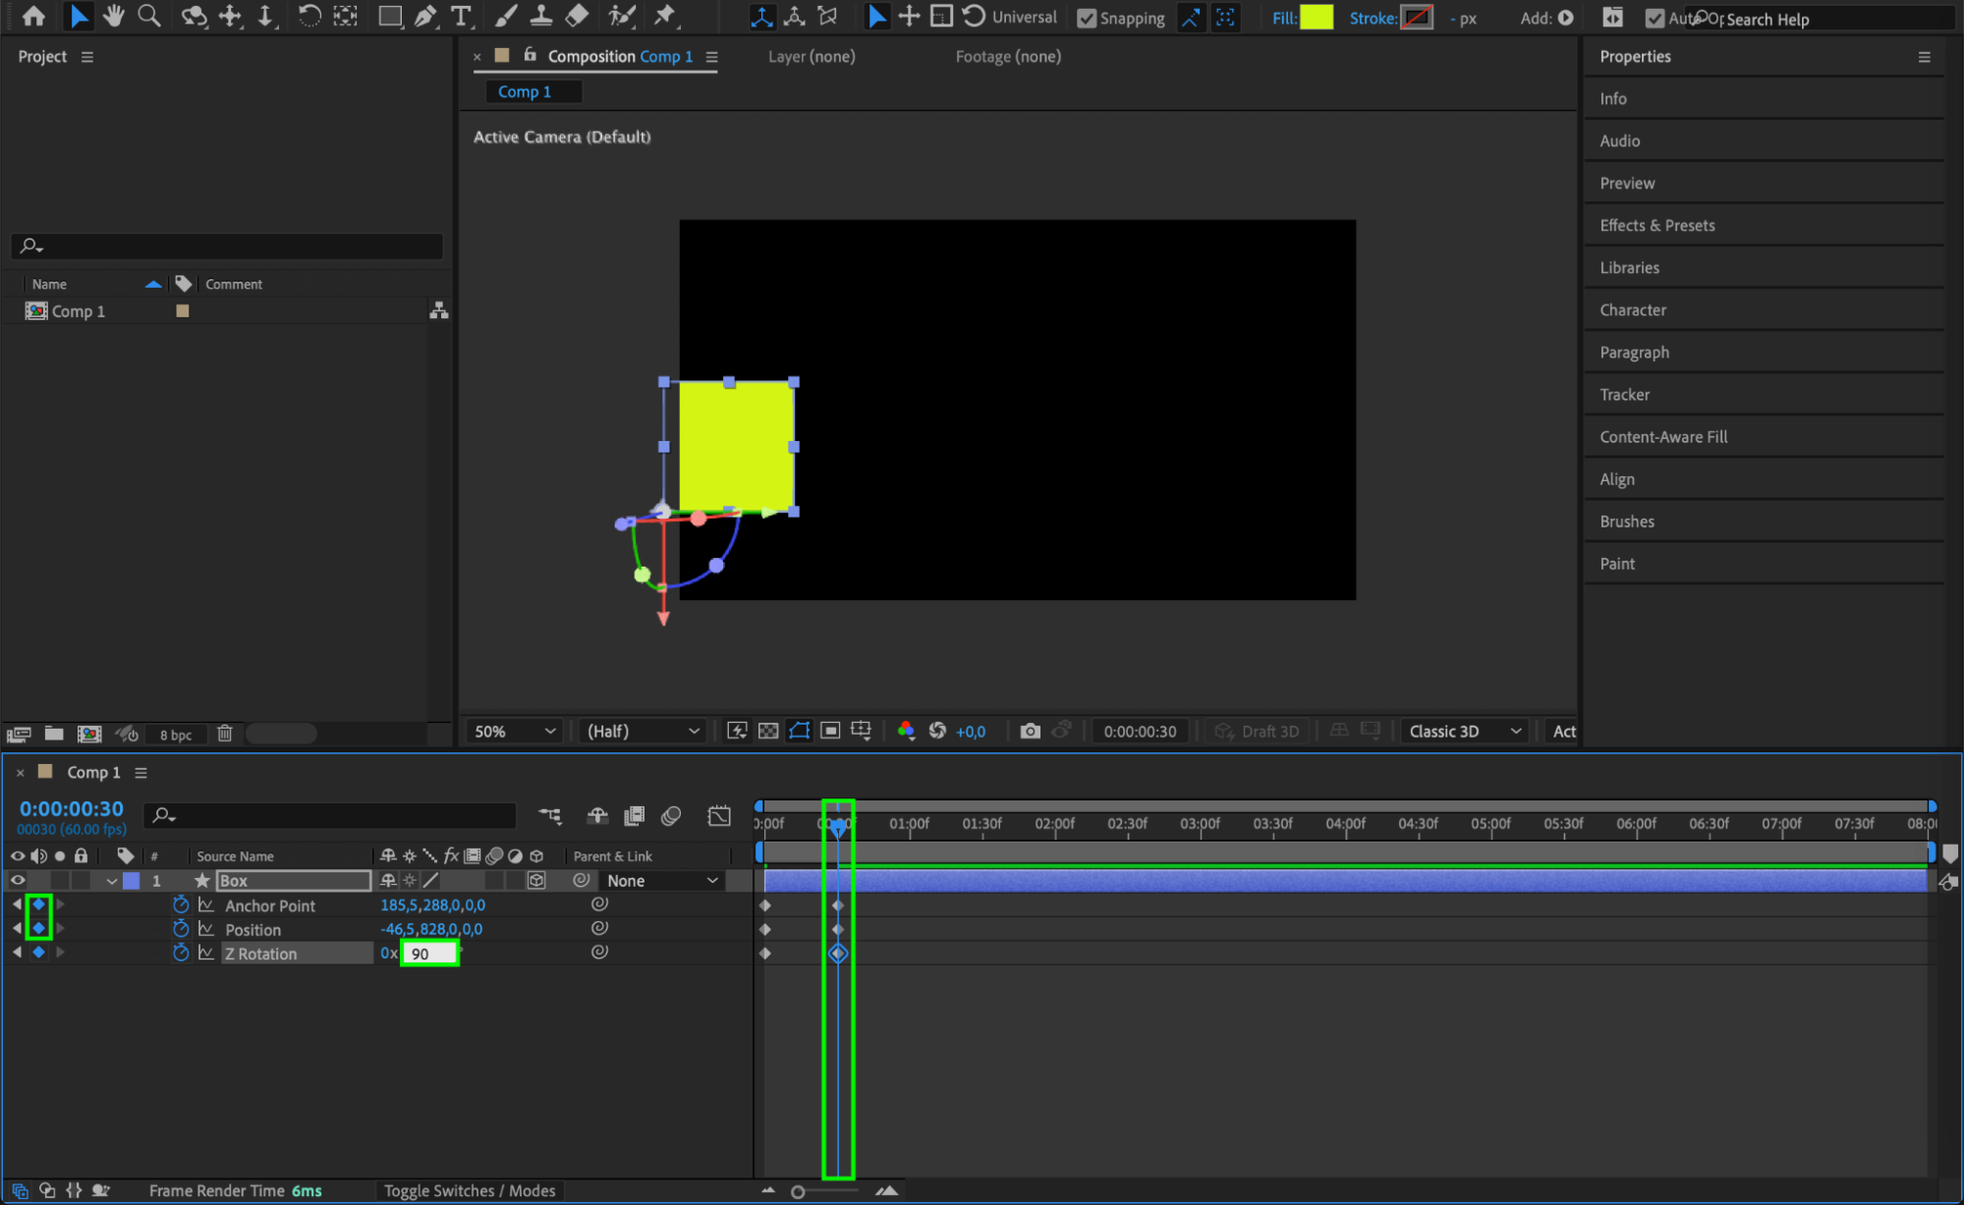The image size is (1964, 1205).
Task: Hide the Box layer eye icon
Action: click(x=17, y=880)
